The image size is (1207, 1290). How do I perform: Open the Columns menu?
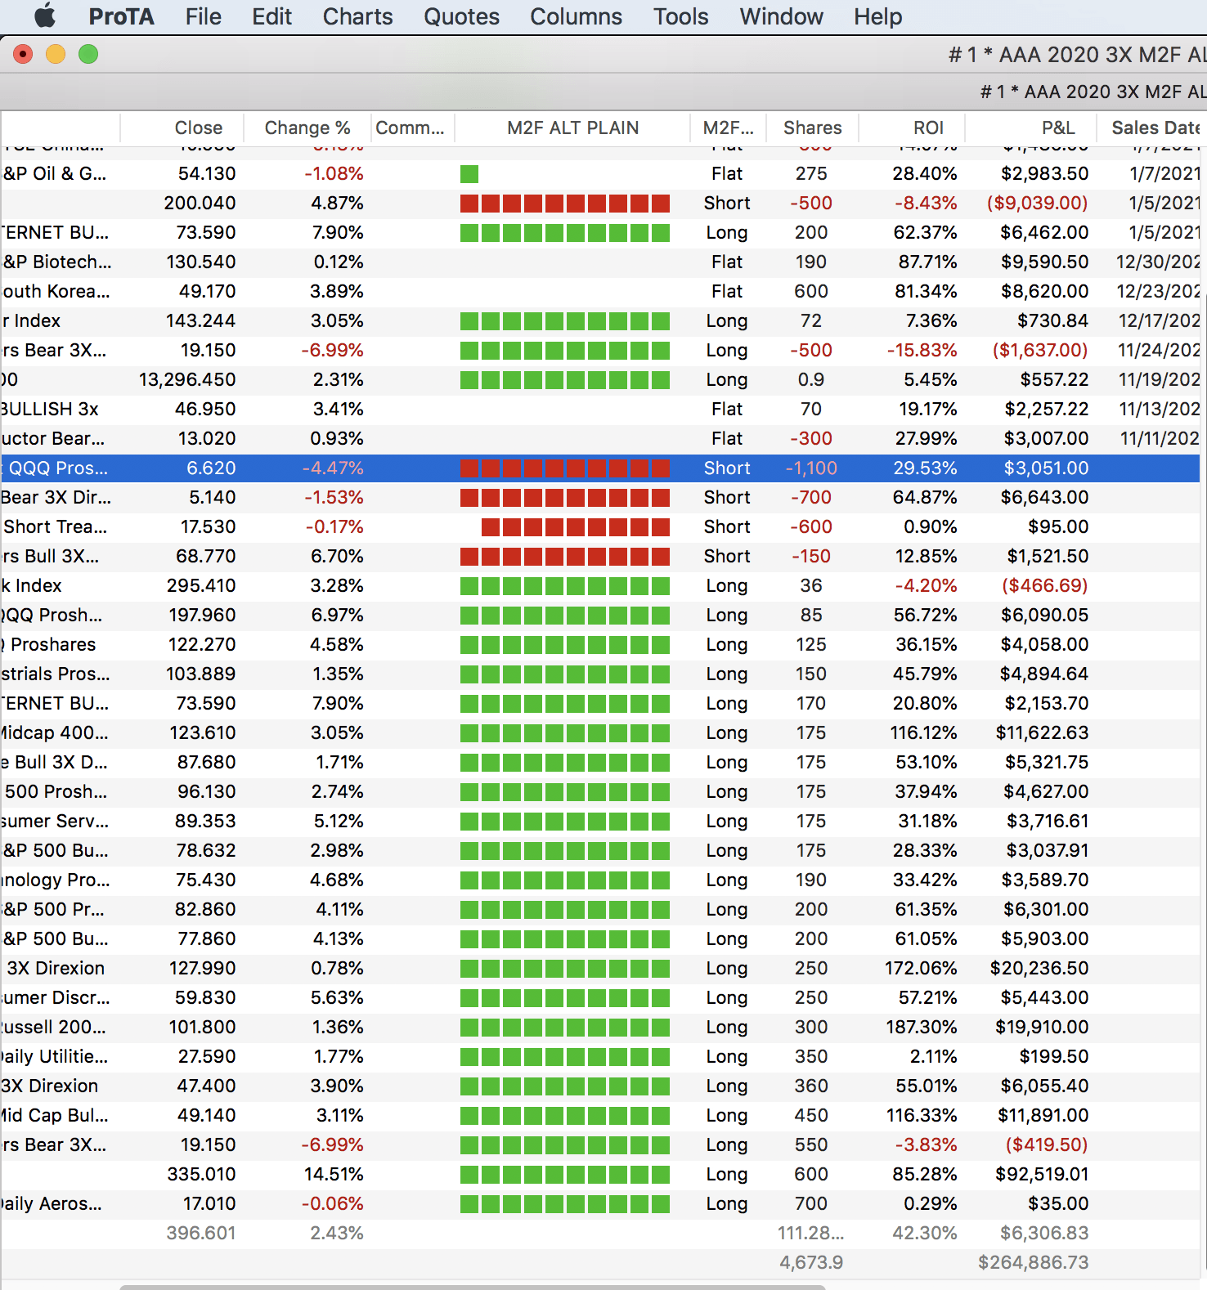pos(576,16)
